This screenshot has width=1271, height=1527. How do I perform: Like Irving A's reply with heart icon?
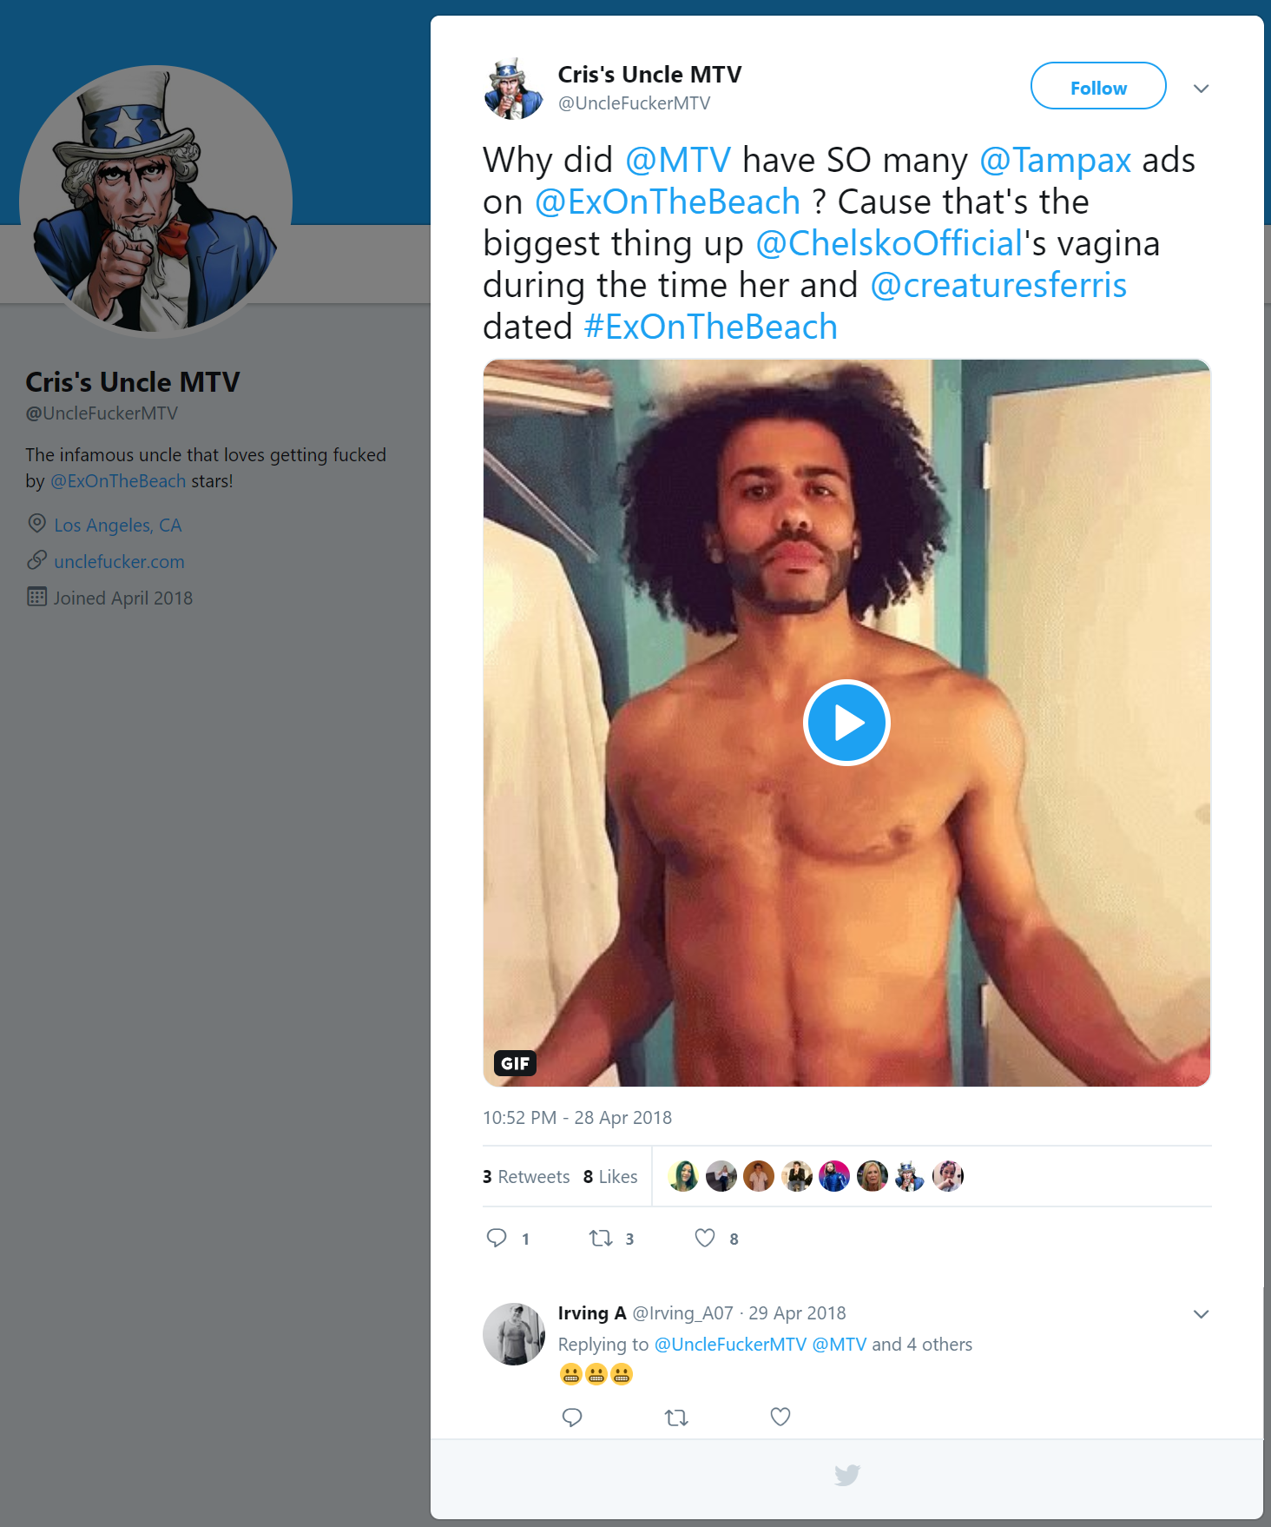click(780, 1417)
